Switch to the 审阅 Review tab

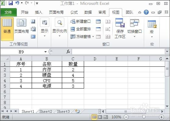click(x=102, y=12)
